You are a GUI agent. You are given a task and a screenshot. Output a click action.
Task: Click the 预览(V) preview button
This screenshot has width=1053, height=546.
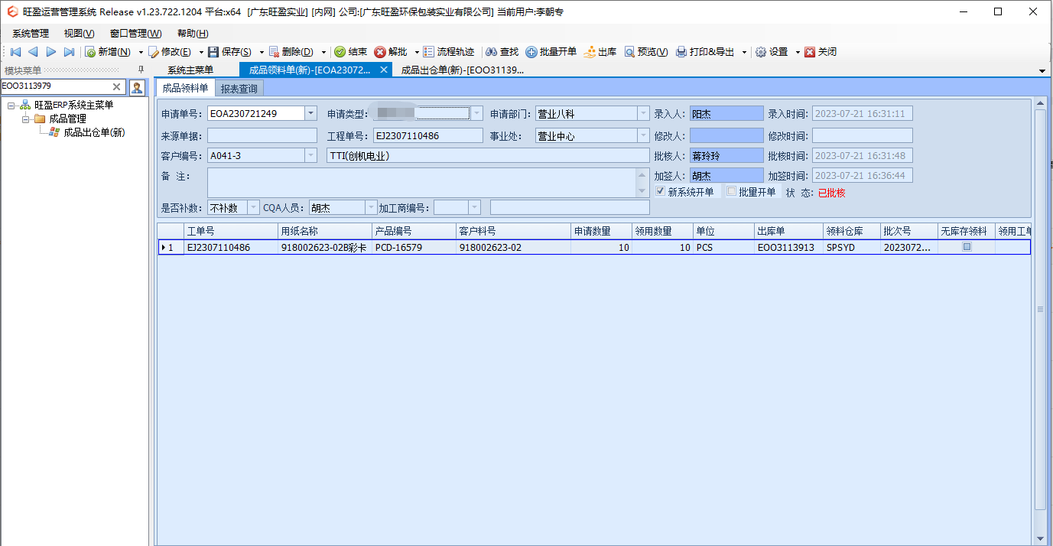click(646, 52)
